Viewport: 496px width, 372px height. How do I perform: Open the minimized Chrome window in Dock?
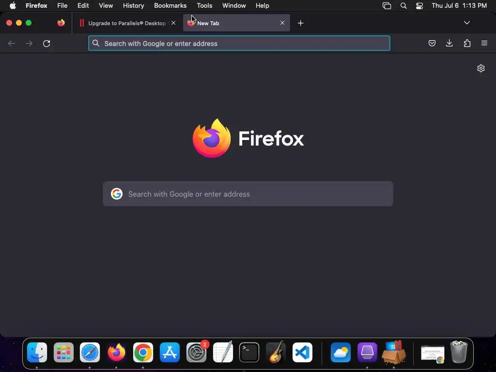click(x=433, y=354)
